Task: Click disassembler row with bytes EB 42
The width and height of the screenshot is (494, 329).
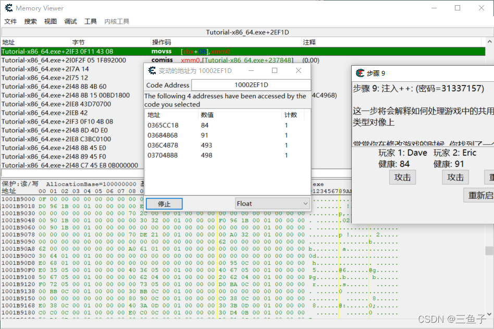Action: (x=72, y=113)
